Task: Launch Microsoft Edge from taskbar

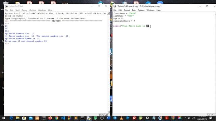Action: [x=11, y=118]
